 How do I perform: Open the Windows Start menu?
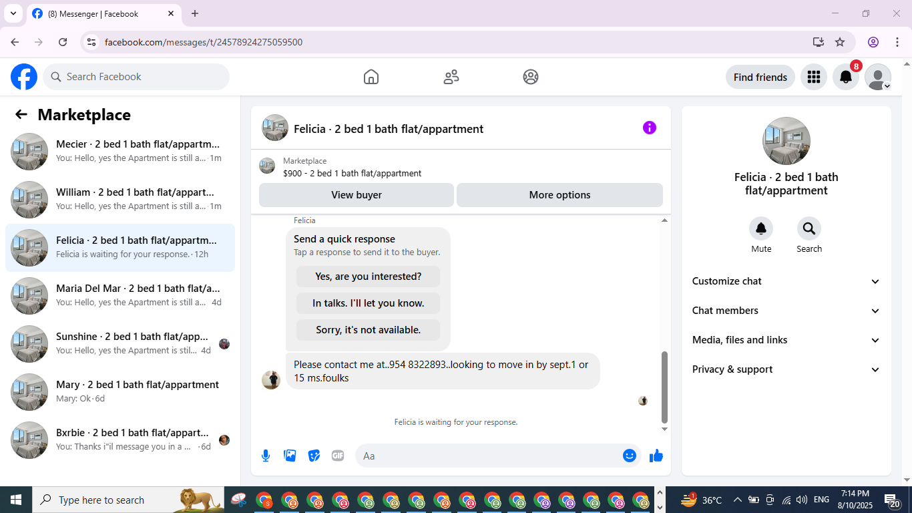pyautogui.click(x=16, y=500)
